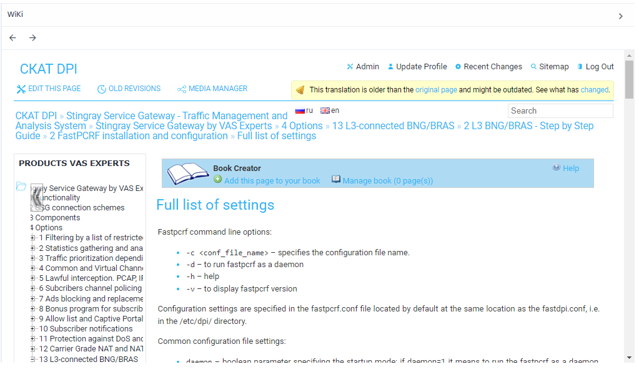Expand '6 Subscribers channel policing' tree node

tap(33, 288)
